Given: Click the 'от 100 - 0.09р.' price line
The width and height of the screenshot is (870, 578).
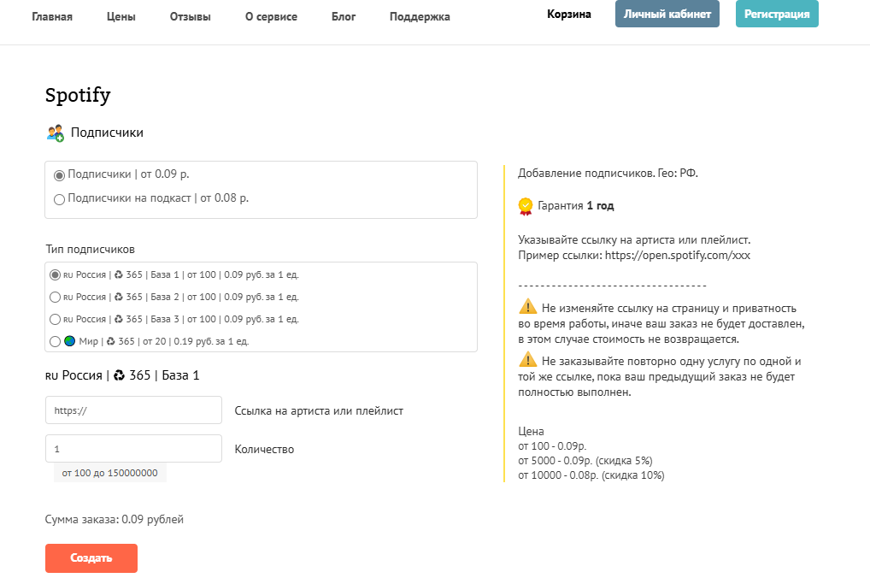Looking at the screenshot, I should (552, 446).
